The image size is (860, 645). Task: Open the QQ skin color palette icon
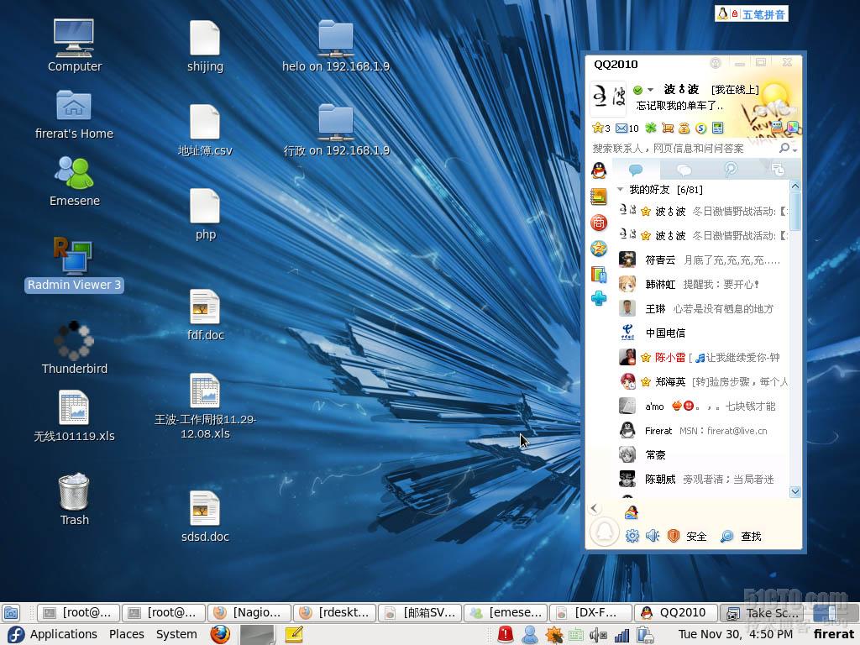[793, 128]
